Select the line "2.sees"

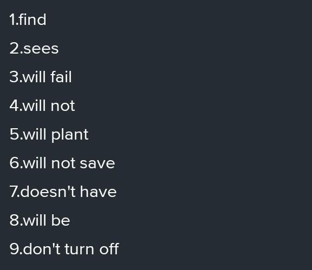pyautogui.click(x=34, y=49)
